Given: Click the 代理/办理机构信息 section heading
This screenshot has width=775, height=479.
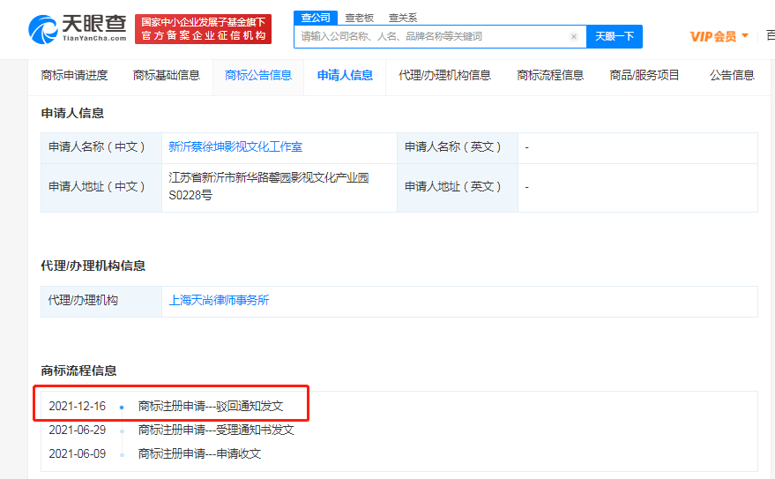Looking at the screenshot, I should click(93, 266).
